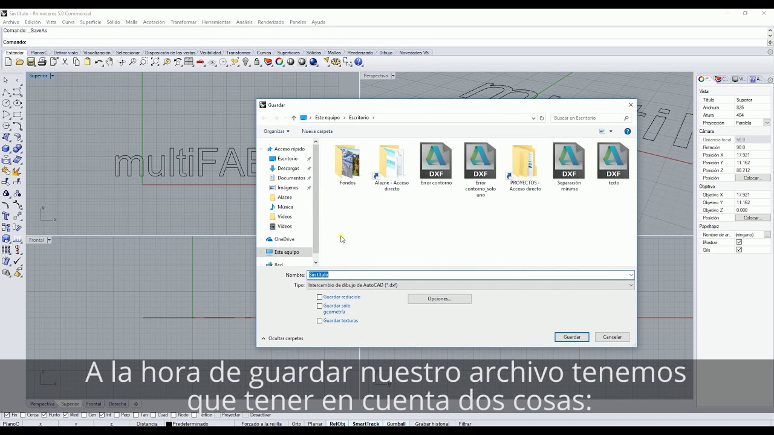Click the four-viewport layout icon

(x=189, y=62)
